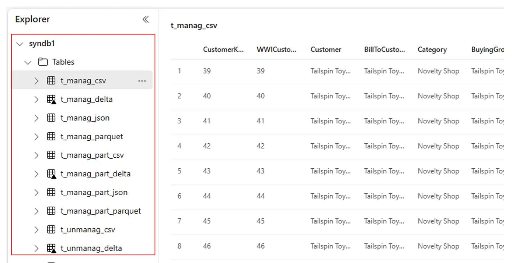Screen dimensions: 516x263
Task: Click the delta icon beside t_manag_part_delta
Action: click(x=52, y=174)
